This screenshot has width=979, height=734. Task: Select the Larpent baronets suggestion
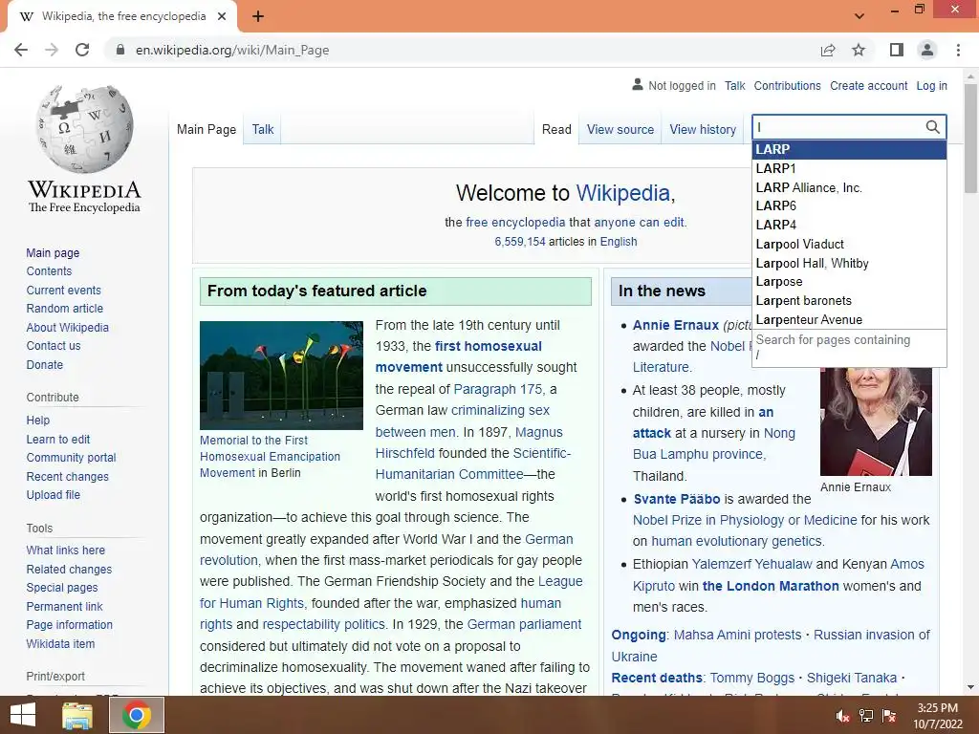point(849,300)
